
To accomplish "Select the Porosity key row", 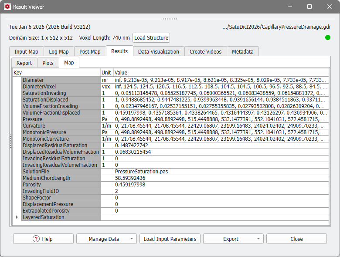I will (x=61, y=185).
